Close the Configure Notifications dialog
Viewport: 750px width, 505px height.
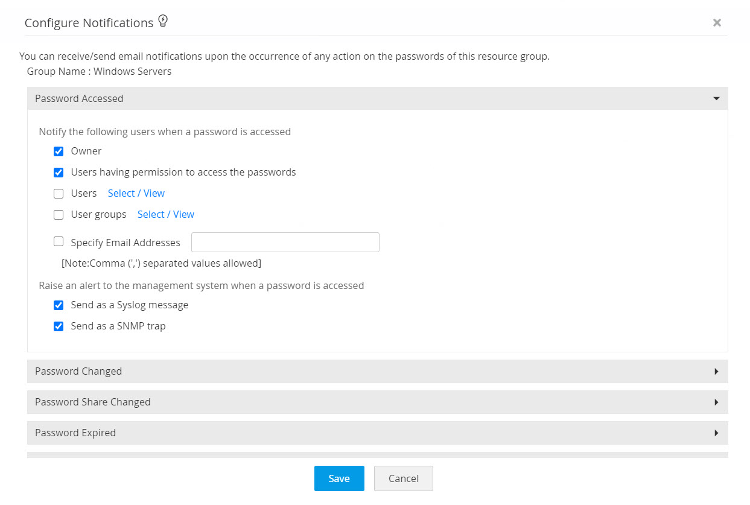pyautogui.click(x=717, y=23)
